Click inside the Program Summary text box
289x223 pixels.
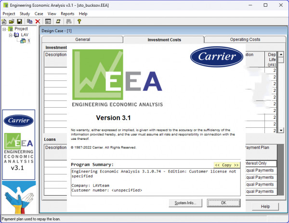[156, 182]
